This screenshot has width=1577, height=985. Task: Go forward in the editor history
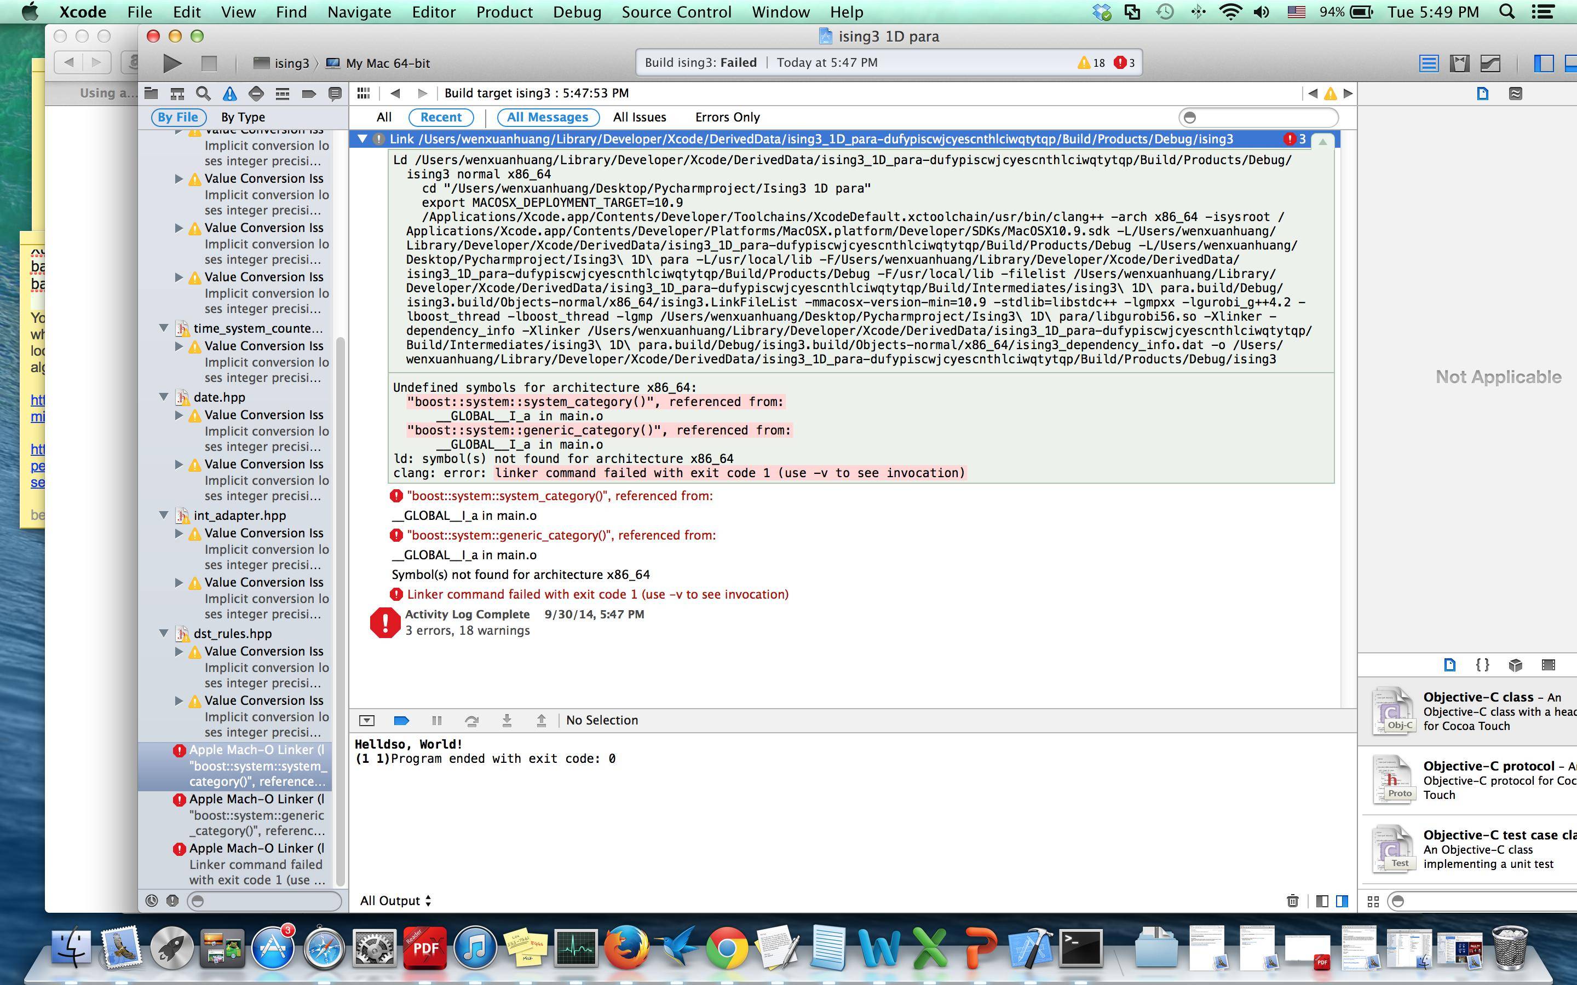422,93
